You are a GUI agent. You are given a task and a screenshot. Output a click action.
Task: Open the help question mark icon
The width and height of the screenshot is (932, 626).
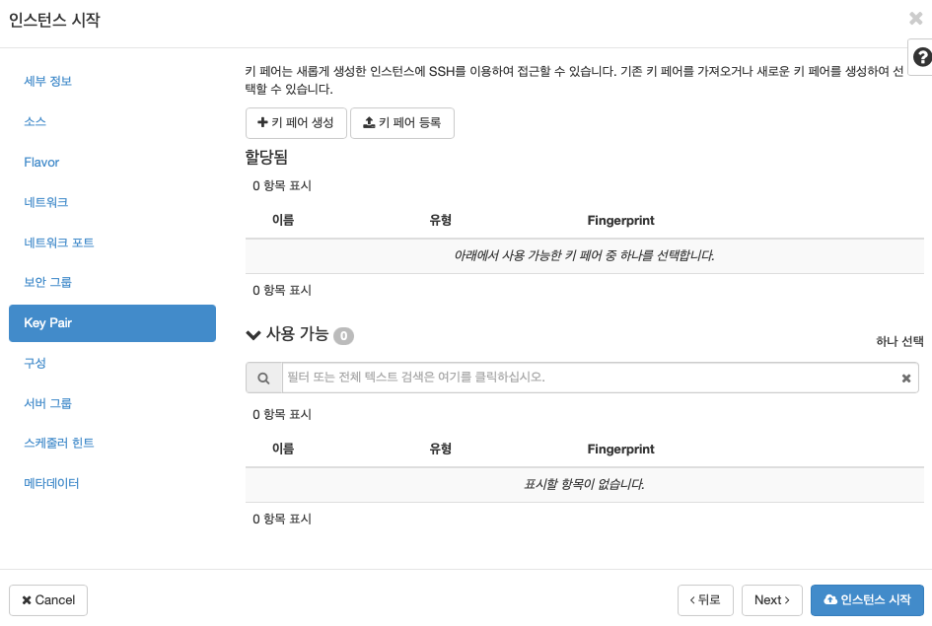pyautogui.click(x=922, y=57)
